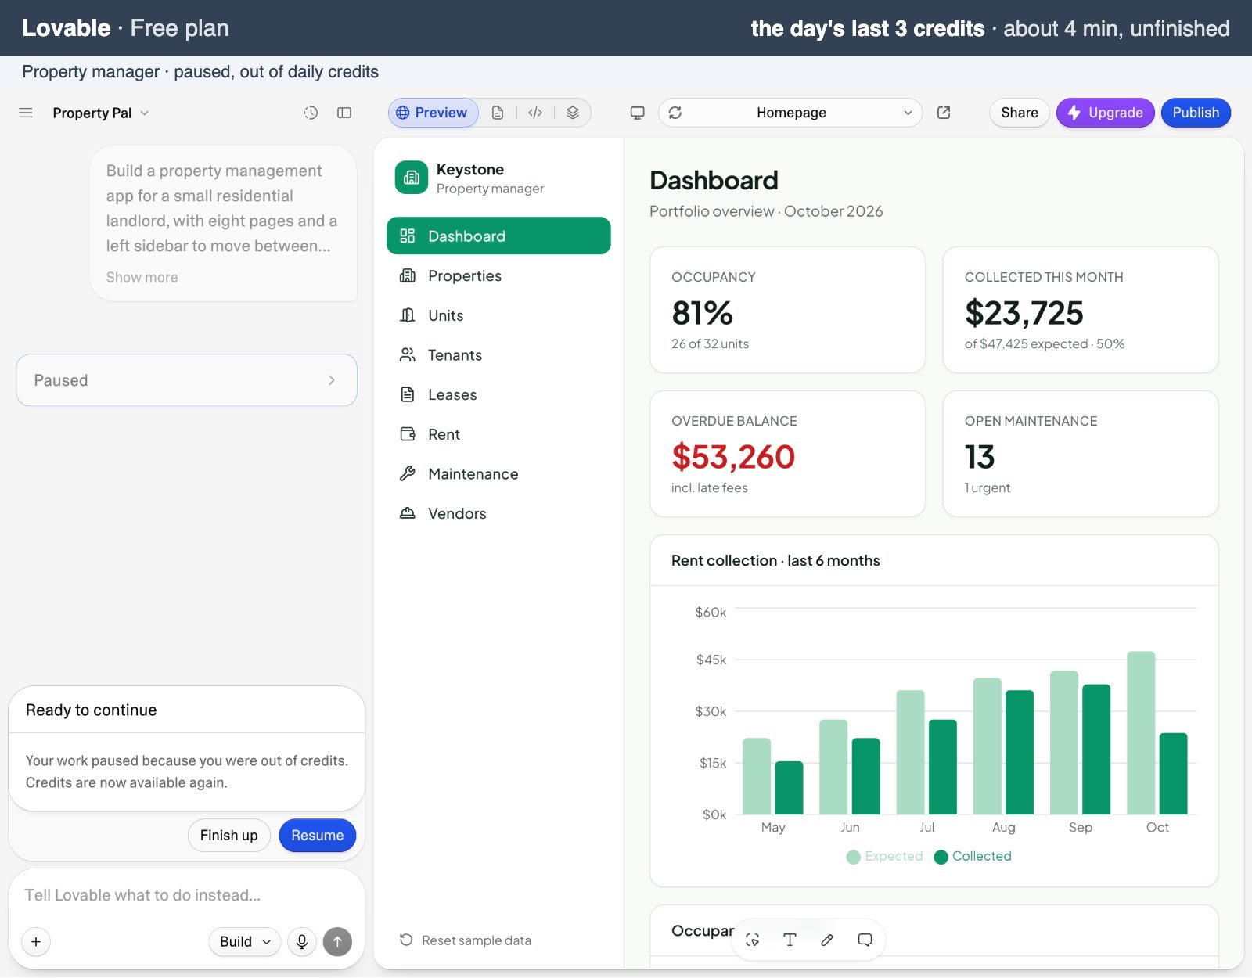This screenshot has width=1252, height=978.
Task: Open the code view icon
Action: 535,113
